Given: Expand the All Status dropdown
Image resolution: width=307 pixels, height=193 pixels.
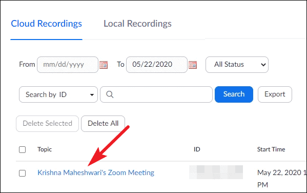Looking at the screenshot, I should pyautogui.click(x=237, y=65).
